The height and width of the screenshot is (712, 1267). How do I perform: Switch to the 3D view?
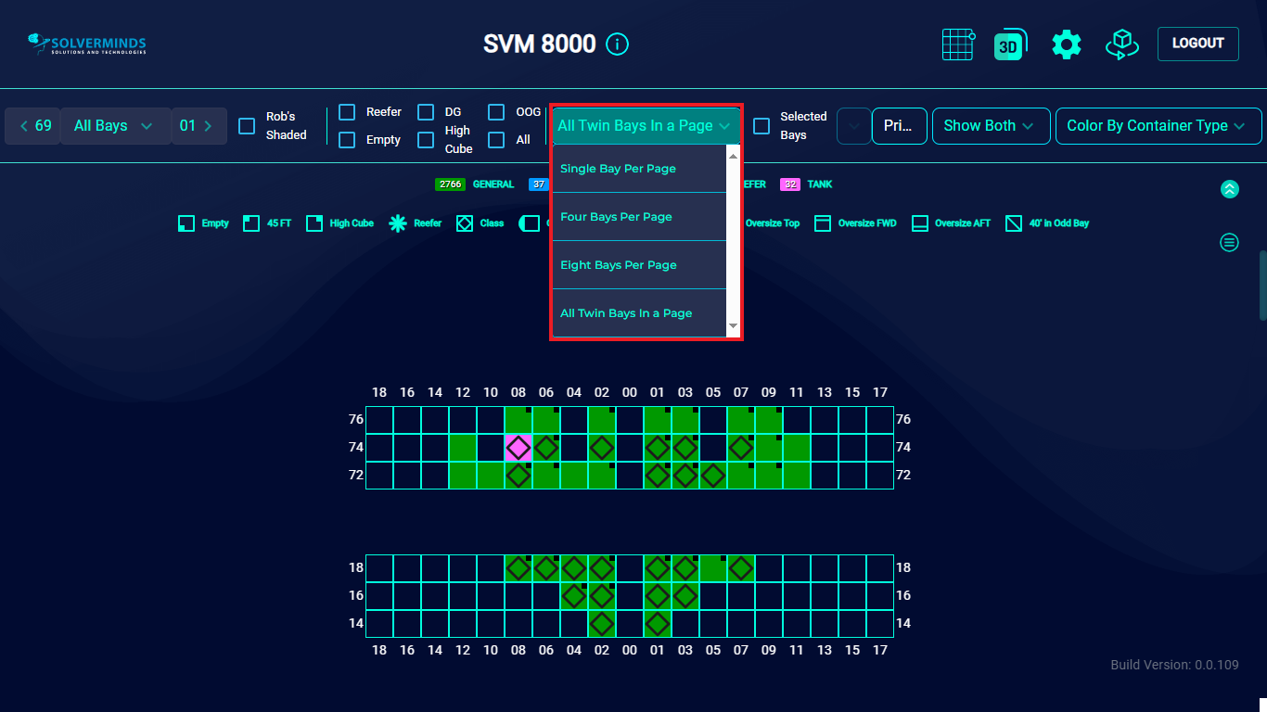tap(1010, 44)
